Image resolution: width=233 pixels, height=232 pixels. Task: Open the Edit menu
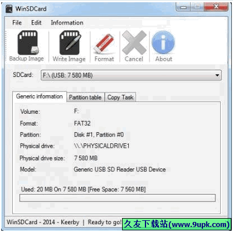pyautogui.click(x=36, y=23)
